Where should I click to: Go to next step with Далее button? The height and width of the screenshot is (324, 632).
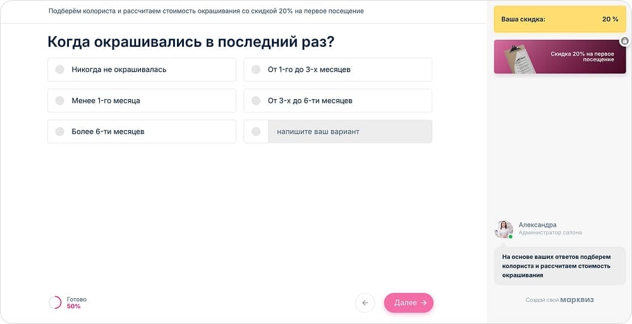pyautogui.click(x=409, y=303)
